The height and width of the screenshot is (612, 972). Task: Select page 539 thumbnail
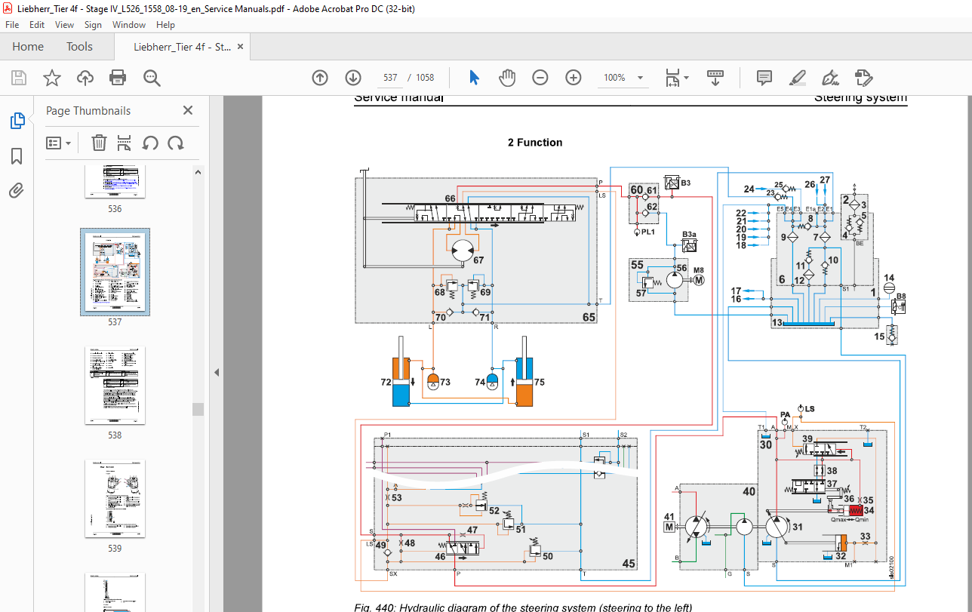pyautogui.click(x=115, y=498)
